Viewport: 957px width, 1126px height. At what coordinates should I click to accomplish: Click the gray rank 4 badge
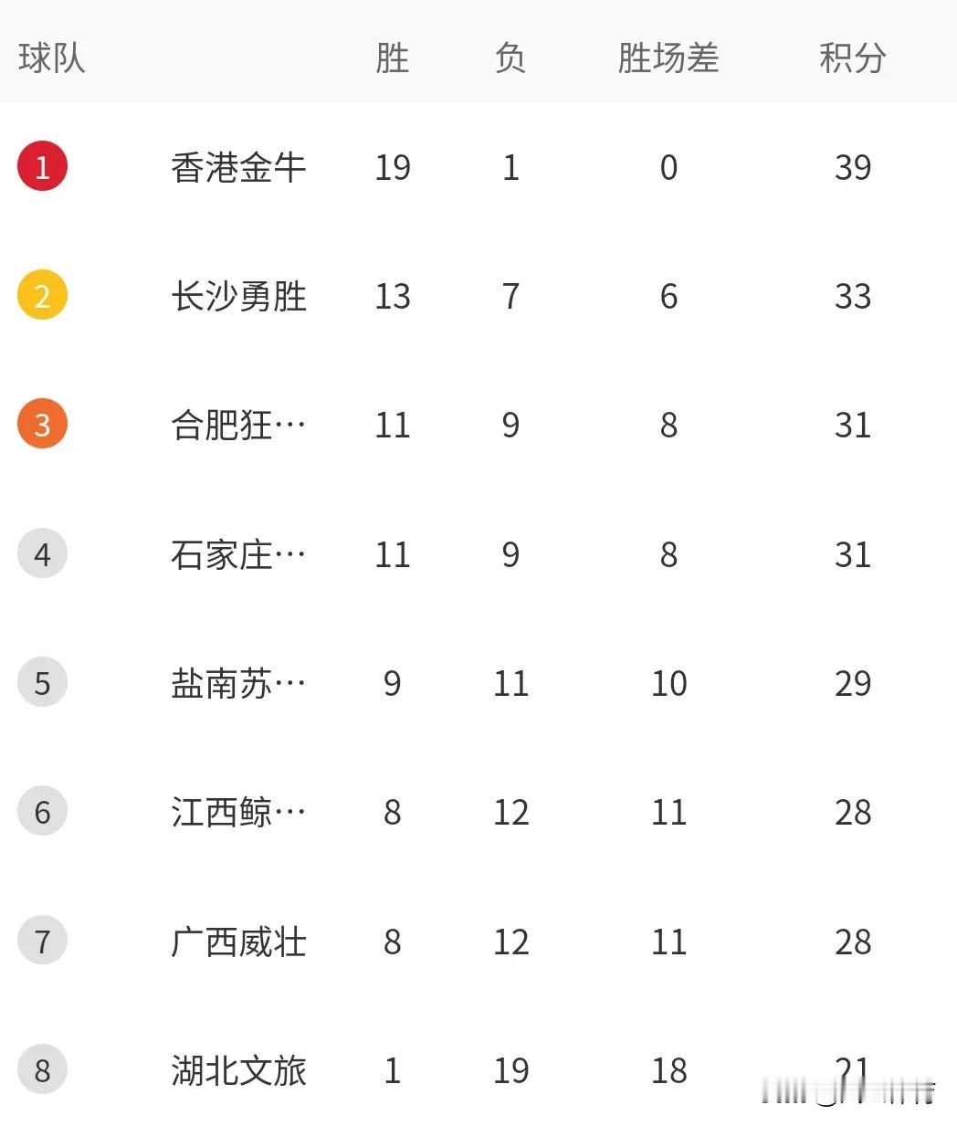pos(42,553)
